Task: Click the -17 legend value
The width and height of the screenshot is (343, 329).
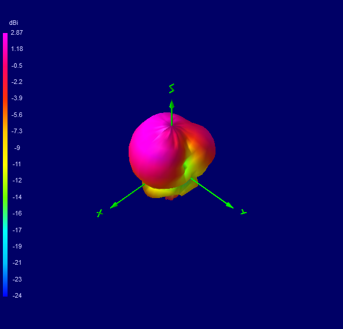Action: coord(17,230)
